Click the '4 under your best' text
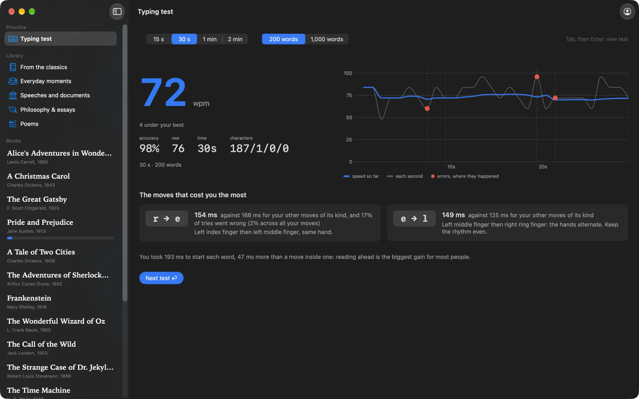The image size is (639, 399). pyautogui.click(x=161, y=125)
